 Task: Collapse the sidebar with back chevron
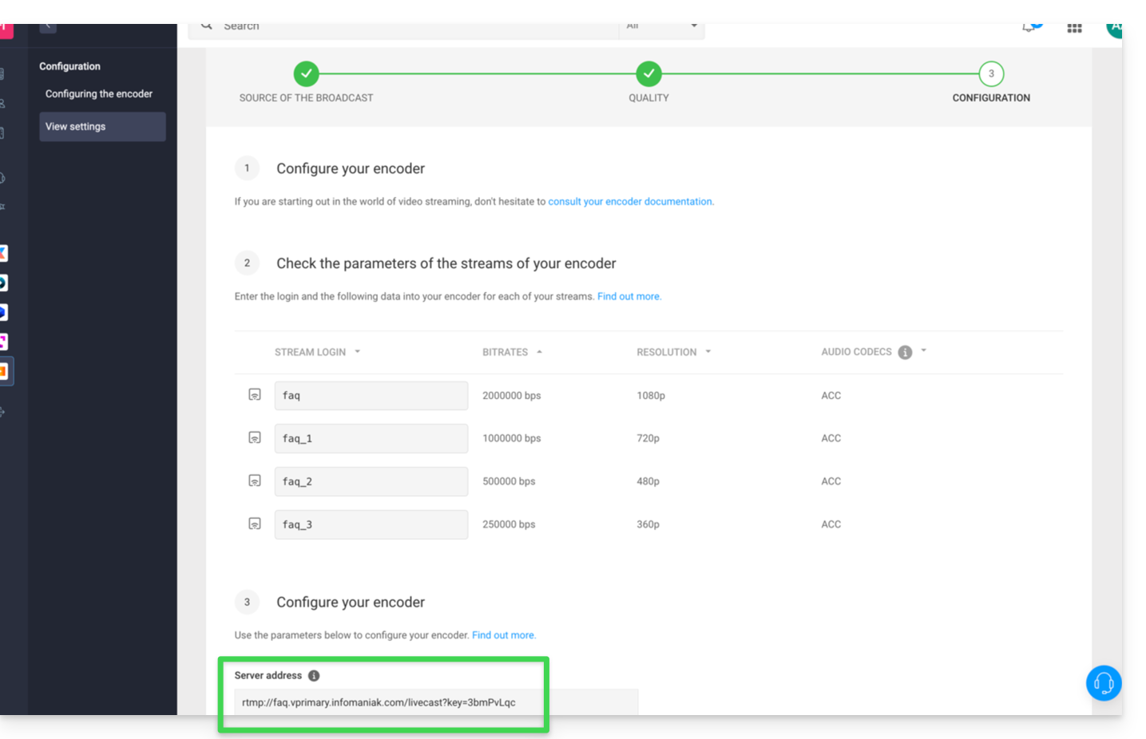[48, 26]
